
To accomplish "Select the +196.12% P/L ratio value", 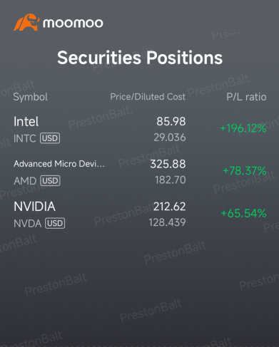I will pyautogui.click(x=243, y=128).
